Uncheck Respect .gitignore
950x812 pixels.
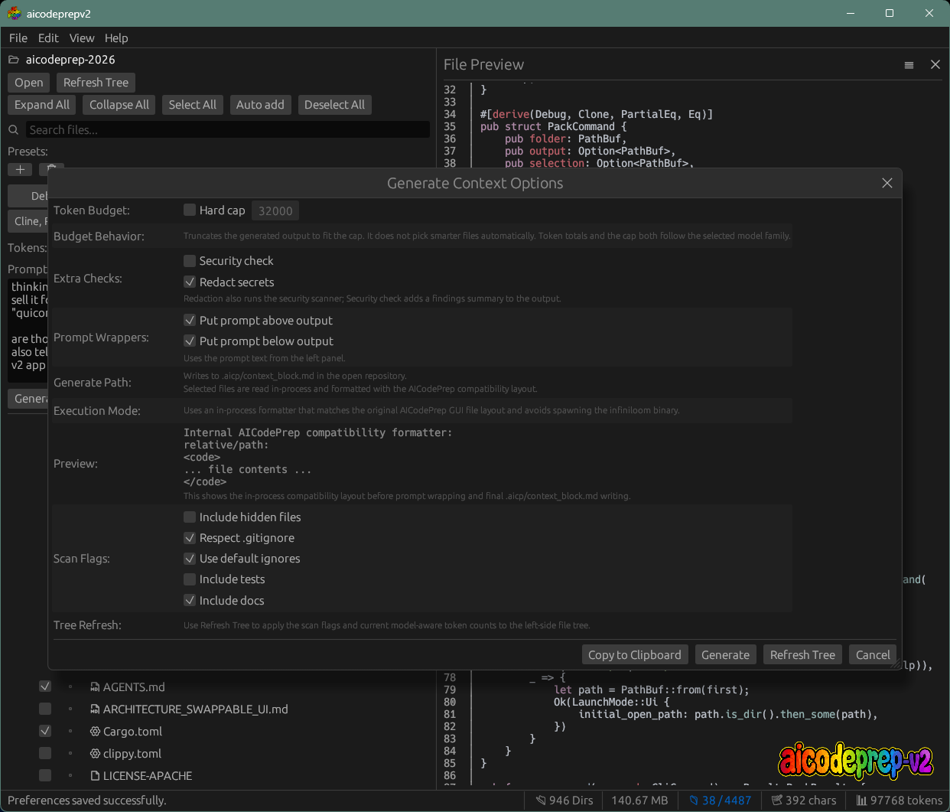tap(190, 538)
